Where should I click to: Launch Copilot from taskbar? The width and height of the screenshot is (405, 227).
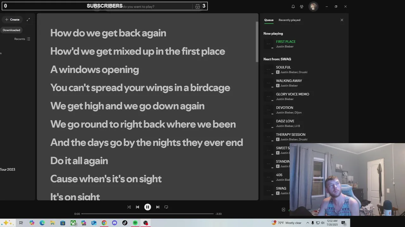tap(32, 223)
